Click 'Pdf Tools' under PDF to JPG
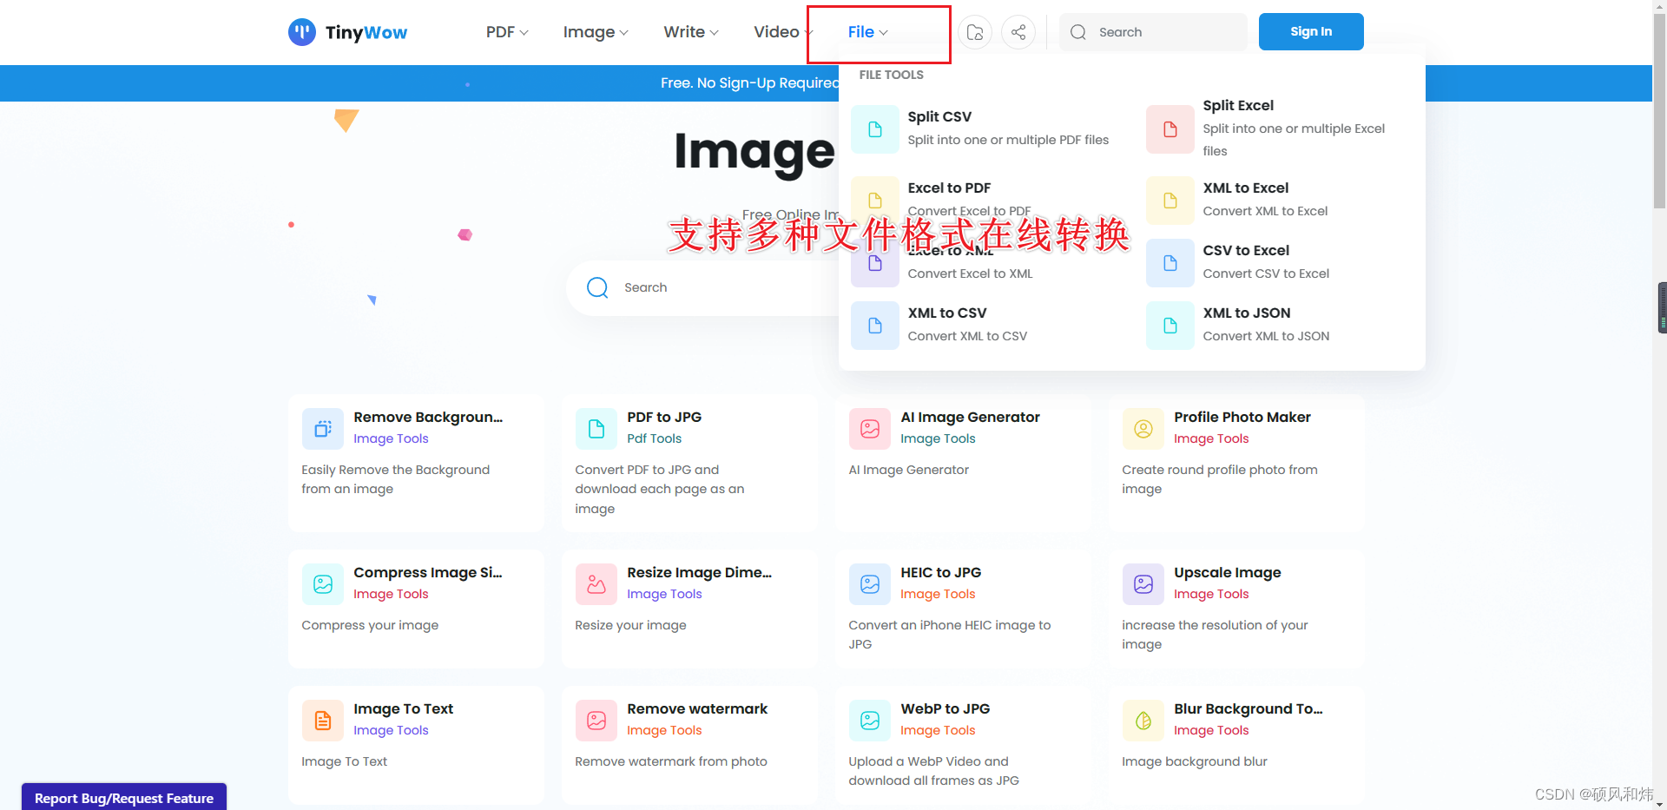 [x=655, y=439]
